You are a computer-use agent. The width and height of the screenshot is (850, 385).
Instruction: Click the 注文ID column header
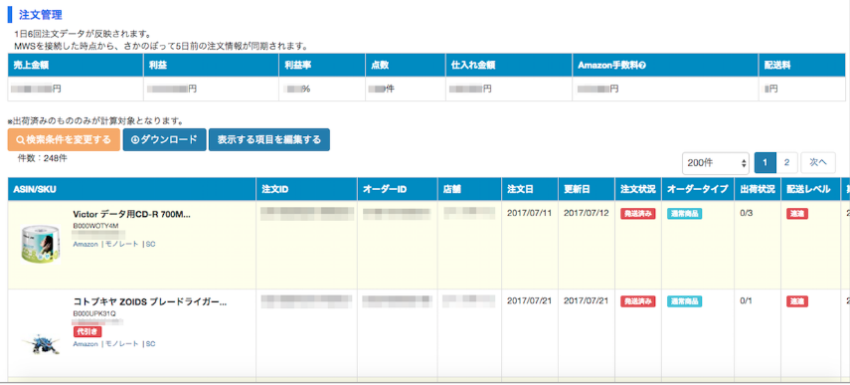[x=306, y=189]
